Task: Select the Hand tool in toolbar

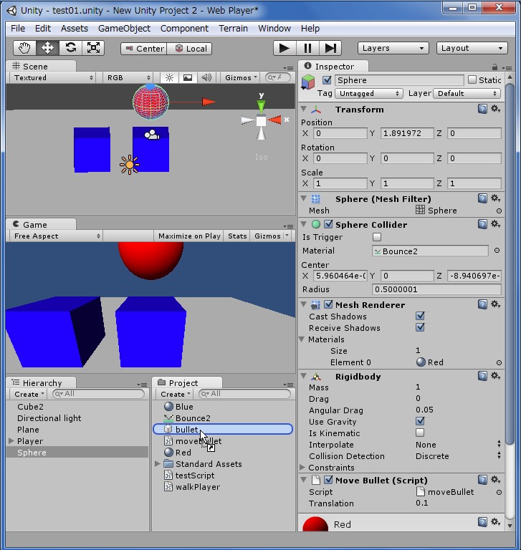Action: pyautogui.click(x=25, y=48)
